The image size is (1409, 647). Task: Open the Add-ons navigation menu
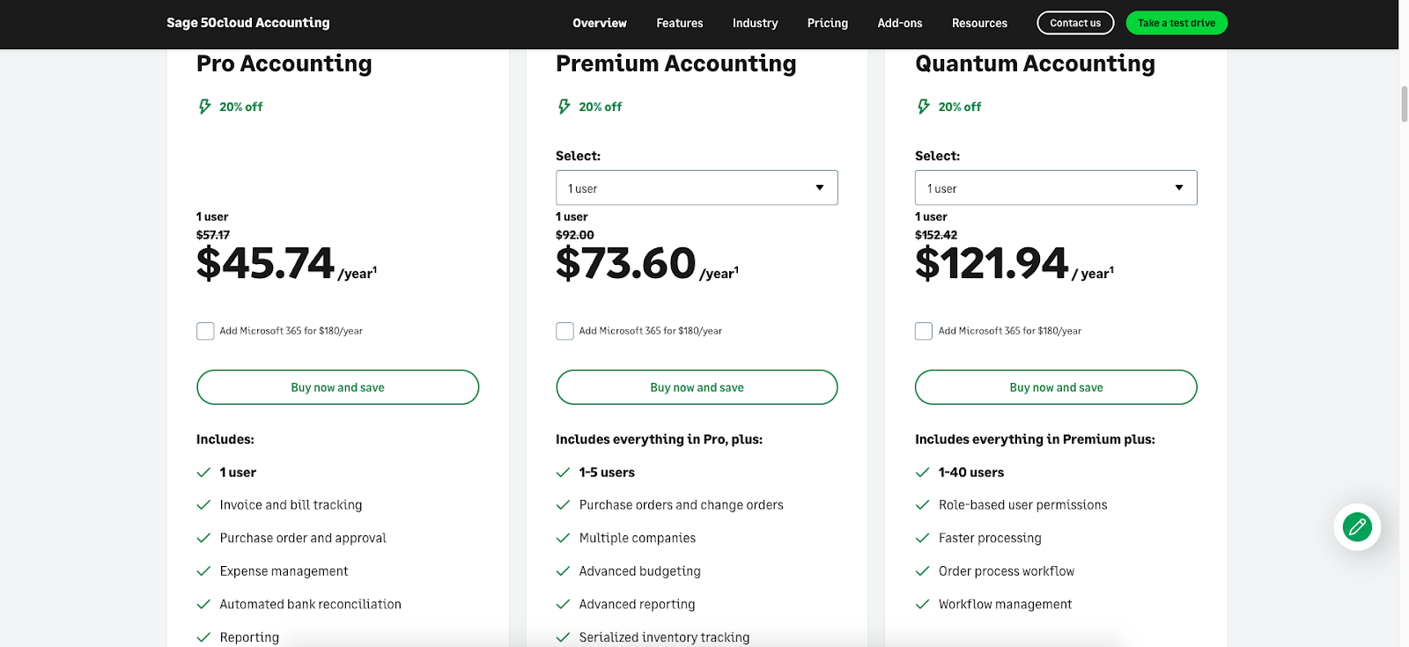(x=900, y=23)
